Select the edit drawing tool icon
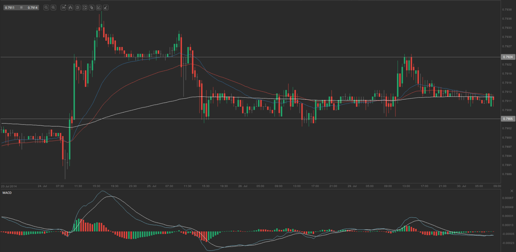The image size is (516, 252). coord(98,7)
